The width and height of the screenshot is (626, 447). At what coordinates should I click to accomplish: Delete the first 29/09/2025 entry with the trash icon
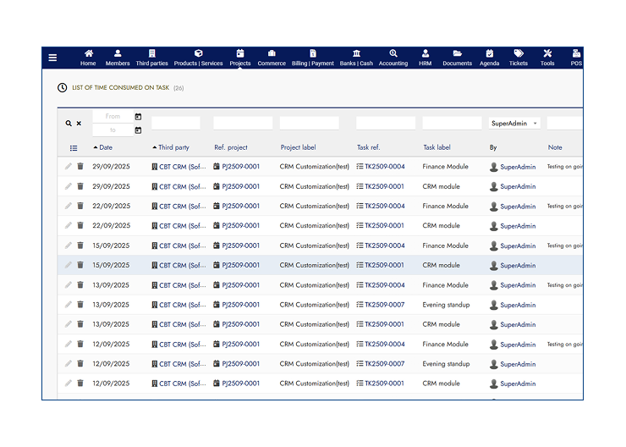click(80, 167)
